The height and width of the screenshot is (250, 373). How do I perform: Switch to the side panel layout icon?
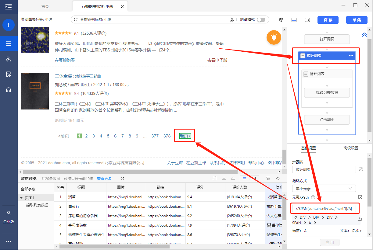(307, 20)
